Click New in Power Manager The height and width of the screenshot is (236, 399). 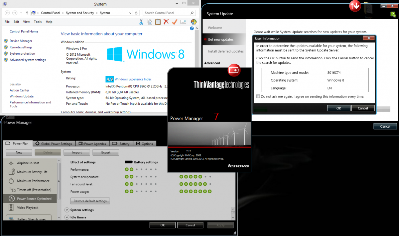(19, 152)
